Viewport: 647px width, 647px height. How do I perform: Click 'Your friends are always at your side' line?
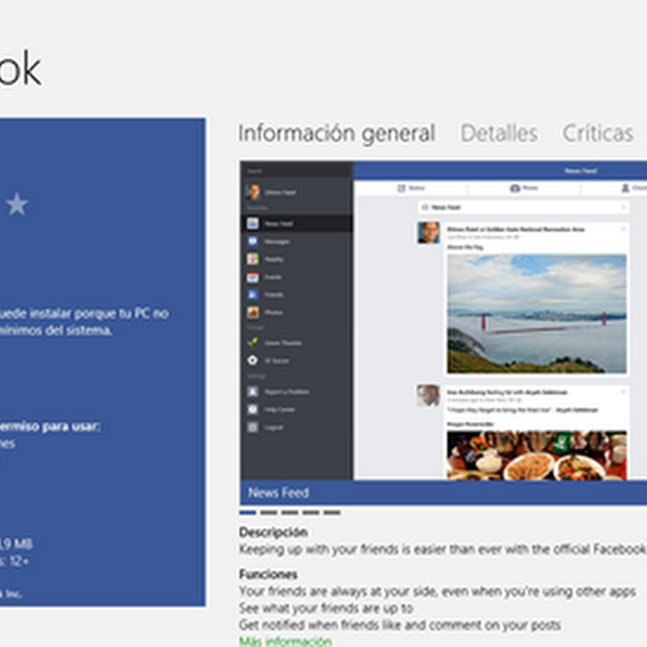[438, 592]
